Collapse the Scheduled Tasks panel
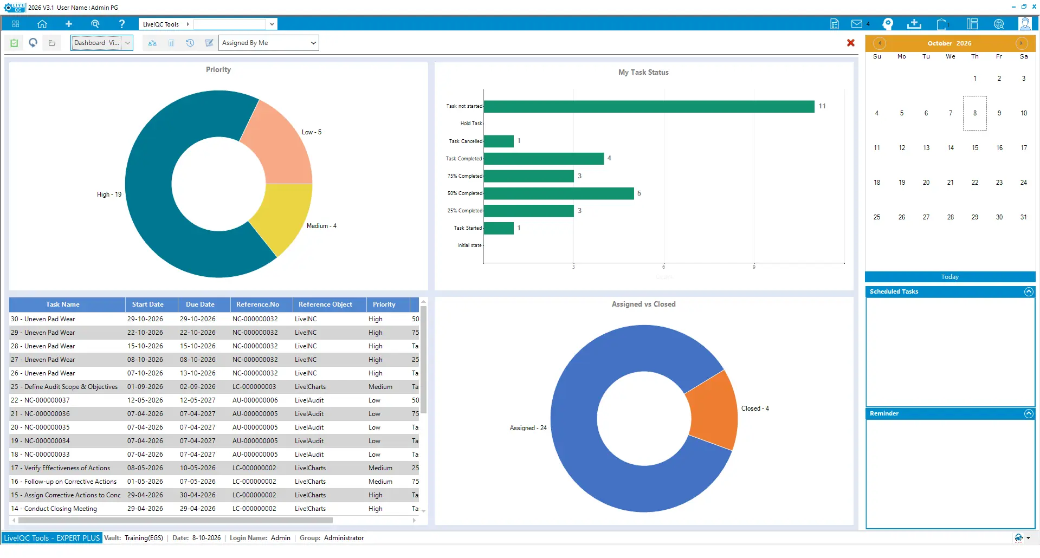The width and height of the screenshot is (1040, 558). 1029,291
